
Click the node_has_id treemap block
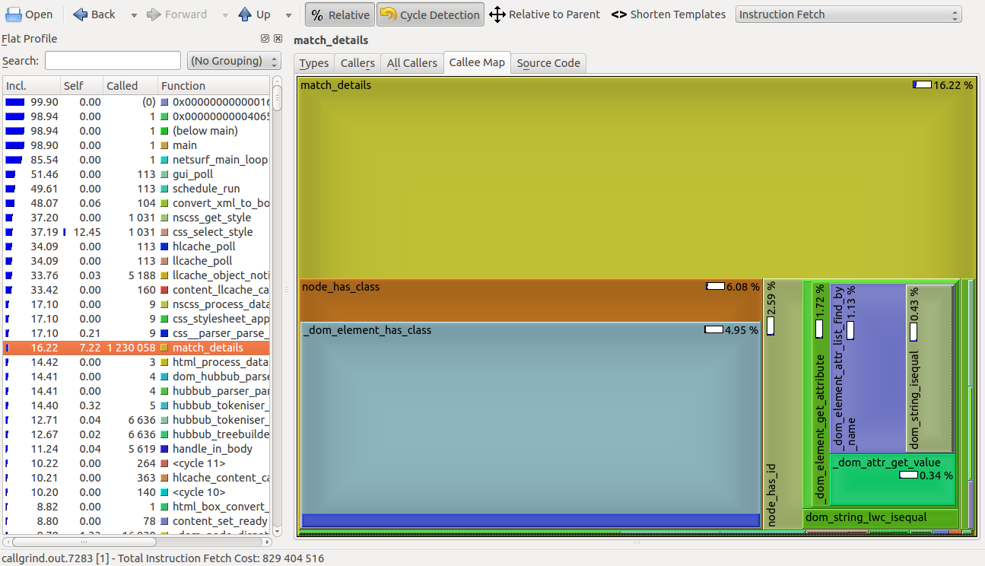(x=782, y=404)
